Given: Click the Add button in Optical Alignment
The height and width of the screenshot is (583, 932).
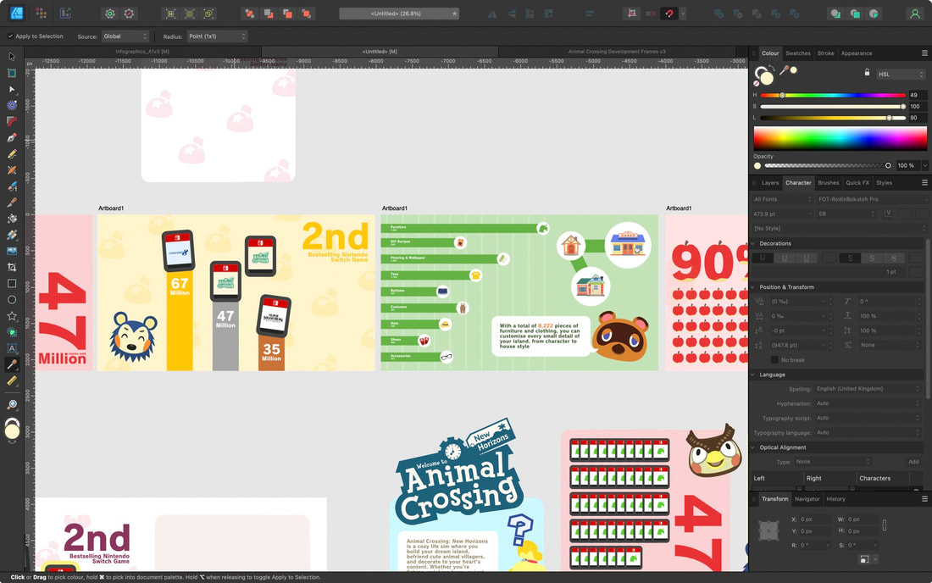Looking at the screenshot, I should 913,462.
